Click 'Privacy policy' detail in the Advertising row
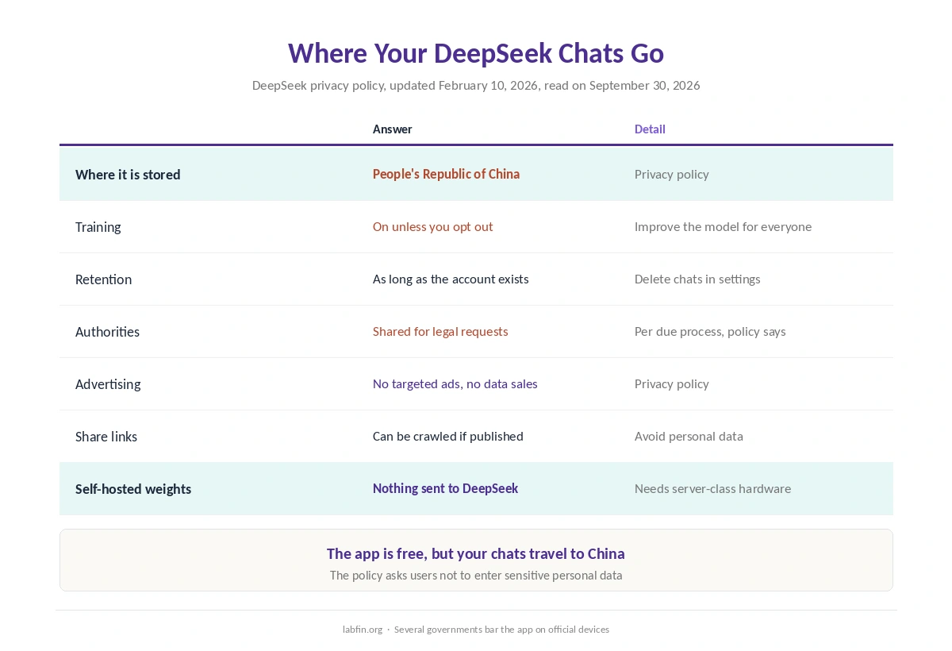This screenshot has height=651, width=952. point(672,383)
